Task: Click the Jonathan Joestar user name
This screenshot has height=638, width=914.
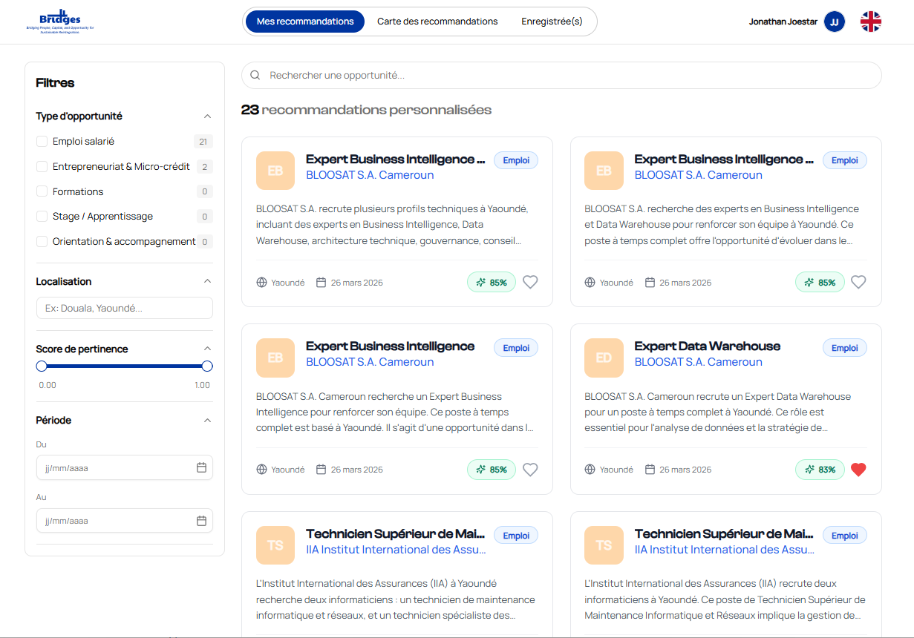Action: (x=783, y=22)
